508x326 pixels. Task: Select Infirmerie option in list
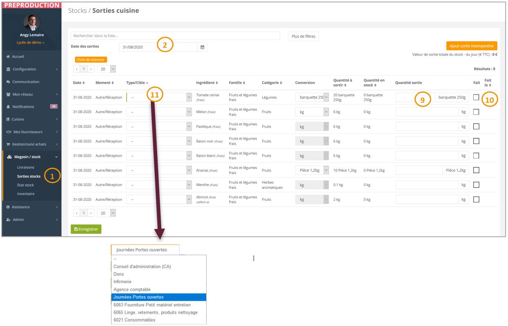(159, 282)
